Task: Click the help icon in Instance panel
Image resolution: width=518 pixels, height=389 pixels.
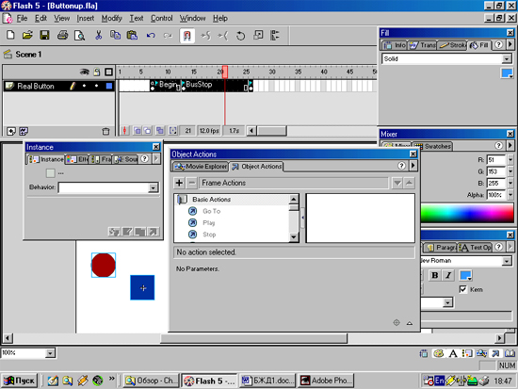Action: [144, 159]
